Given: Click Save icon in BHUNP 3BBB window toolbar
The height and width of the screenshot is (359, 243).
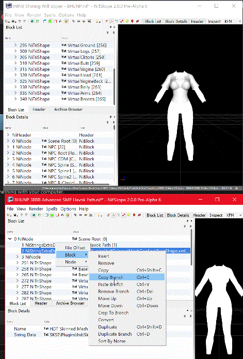Looking at the screenshot, I should point(15,215).
